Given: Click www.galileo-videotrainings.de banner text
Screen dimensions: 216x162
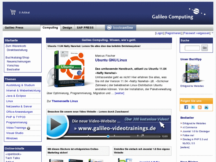Looking at the screenshot, I should pos(115,128).
